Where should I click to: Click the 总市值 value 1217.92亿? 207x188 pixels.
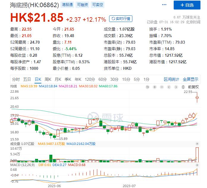[x=174, y=55]
